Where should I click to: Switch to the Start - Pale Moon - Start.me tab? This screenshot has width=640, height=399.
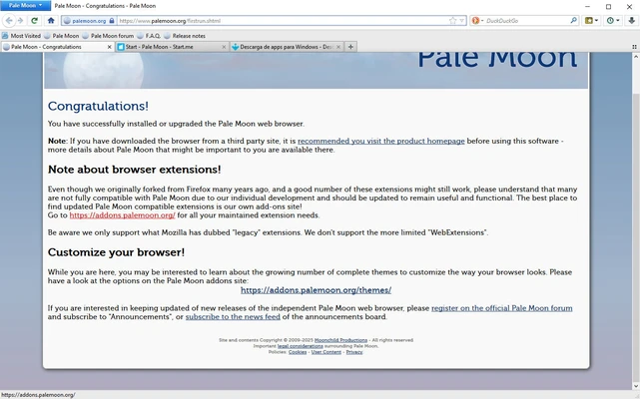[x=172, y=47]
